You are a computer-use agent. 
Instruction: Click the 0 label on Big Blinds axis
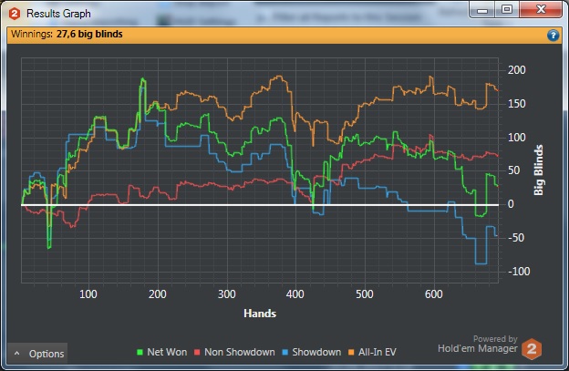[511, 204]
